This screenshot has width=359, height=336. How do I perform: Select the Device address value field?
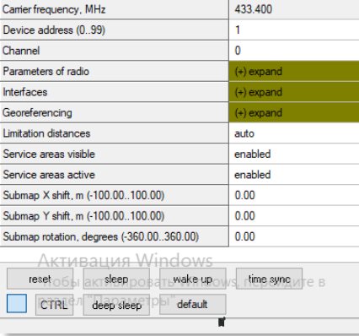(294, 30)
